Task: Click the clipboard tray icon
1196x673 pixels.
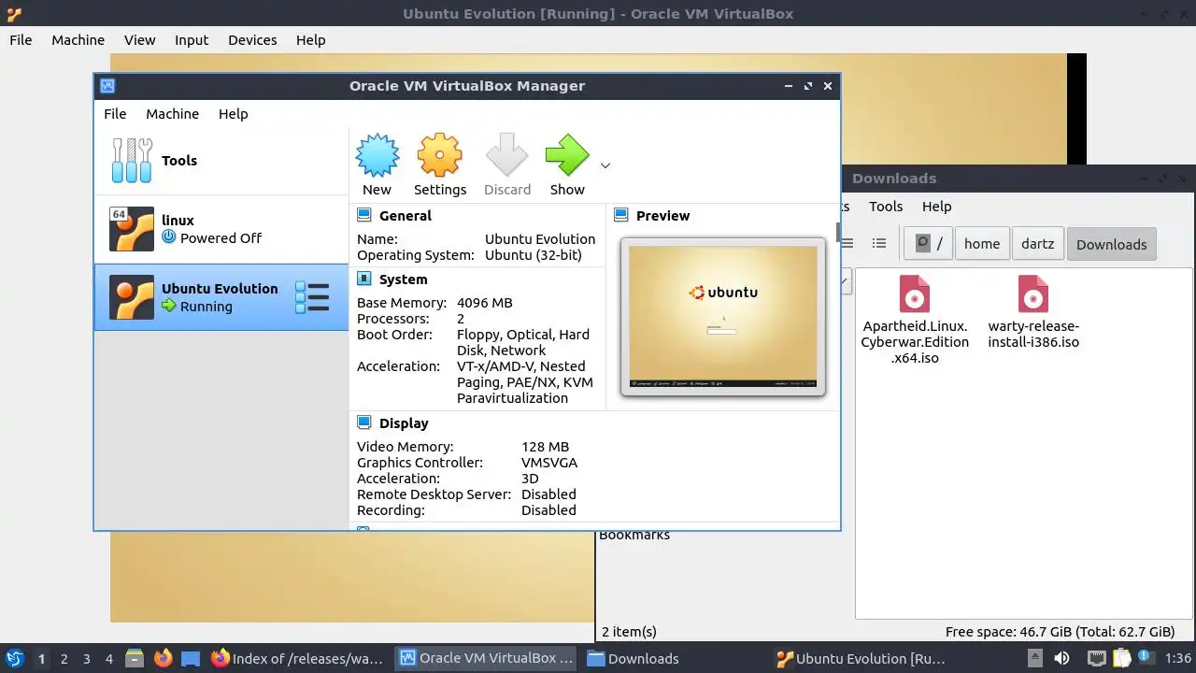Action: 1122,659
